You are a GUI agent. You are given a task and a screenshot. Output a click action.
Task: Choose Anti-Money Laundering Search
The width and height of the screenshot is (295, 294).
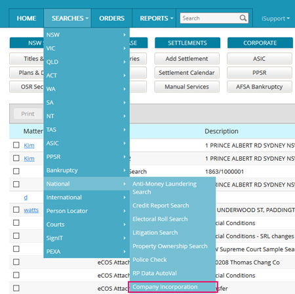pos(172,188)
